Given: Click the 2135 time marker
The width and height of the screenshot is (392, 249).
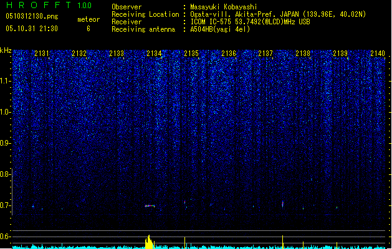Looking at the screenshot, I should (x=191, y=54).
